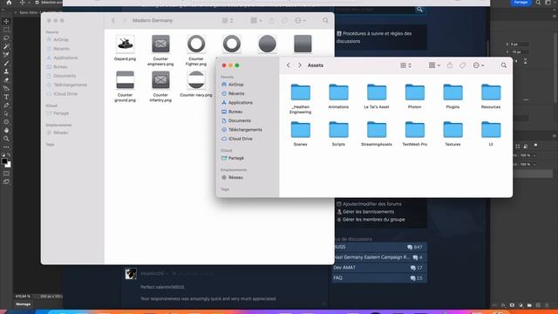Select the Rectangular Marquee tool
This screenshot has height=314, width=558.
click(6, 30)
